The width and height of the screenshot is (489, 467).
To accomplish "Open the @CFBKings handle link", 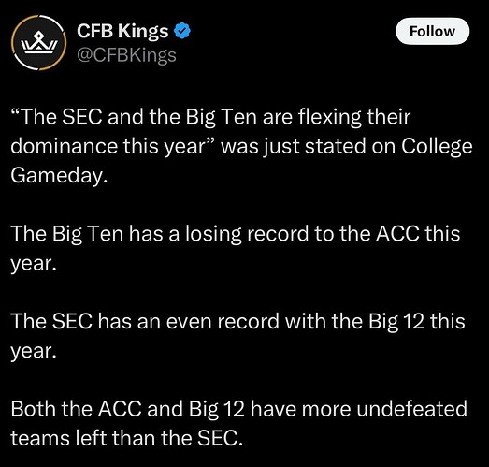I will (126, 55).
